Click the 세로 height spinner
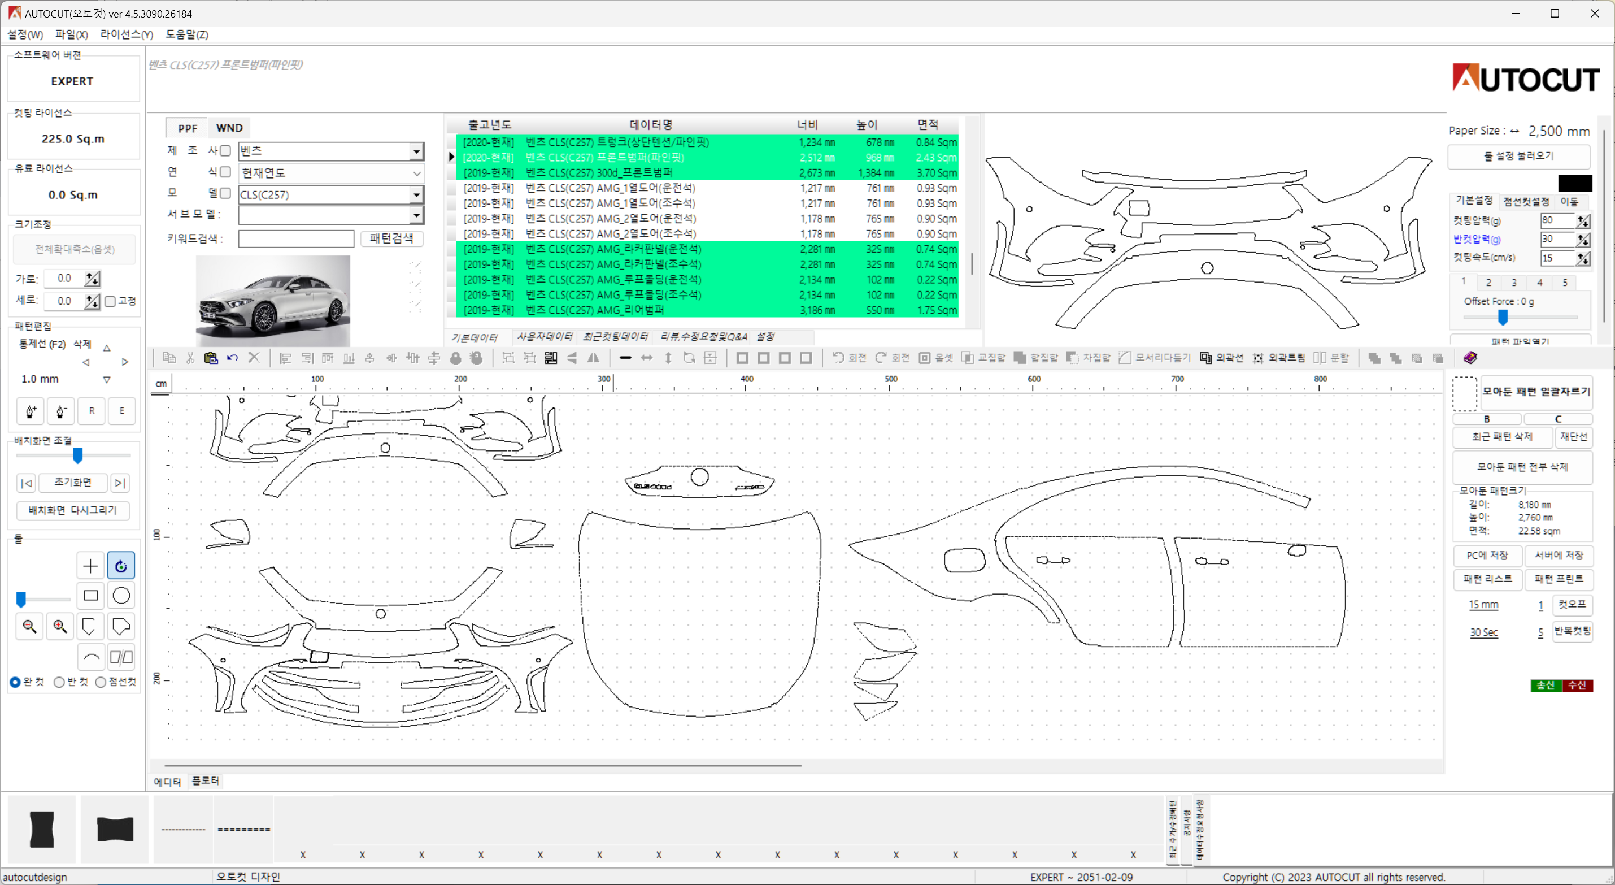This screenshot has width=1615, height=885. [92, 302]
